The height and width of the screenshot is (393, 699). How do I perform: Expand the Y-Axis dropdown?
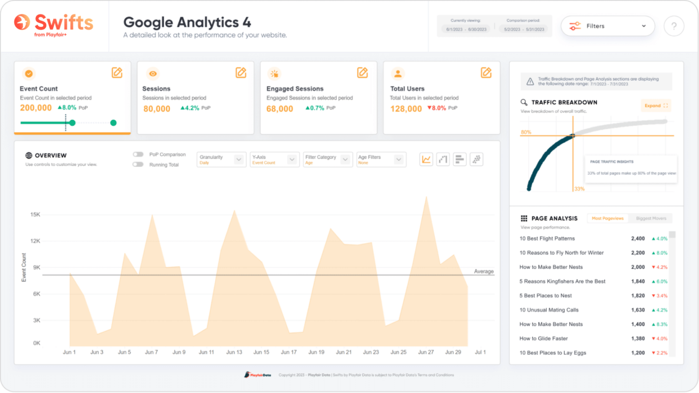click(x=274, y=159)
